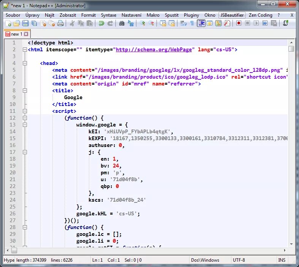
Task: Start macro recording with red dot icon
Action: click(x=239, y=23)
